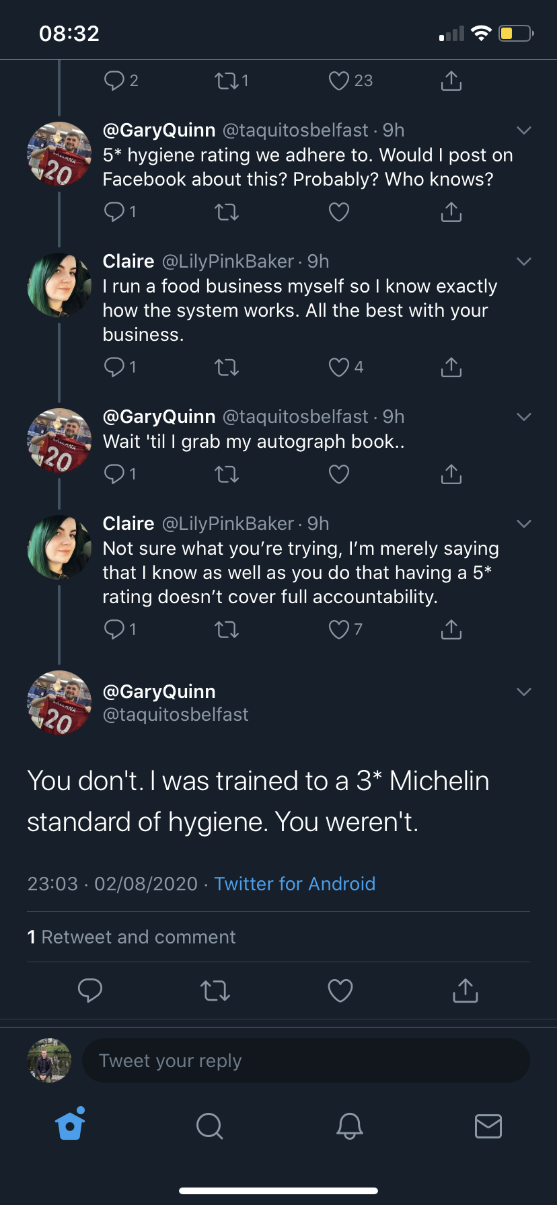The image size is (557, 1205).
Task: Share the 'autograph book' tweet
Action: click(451, 474)
